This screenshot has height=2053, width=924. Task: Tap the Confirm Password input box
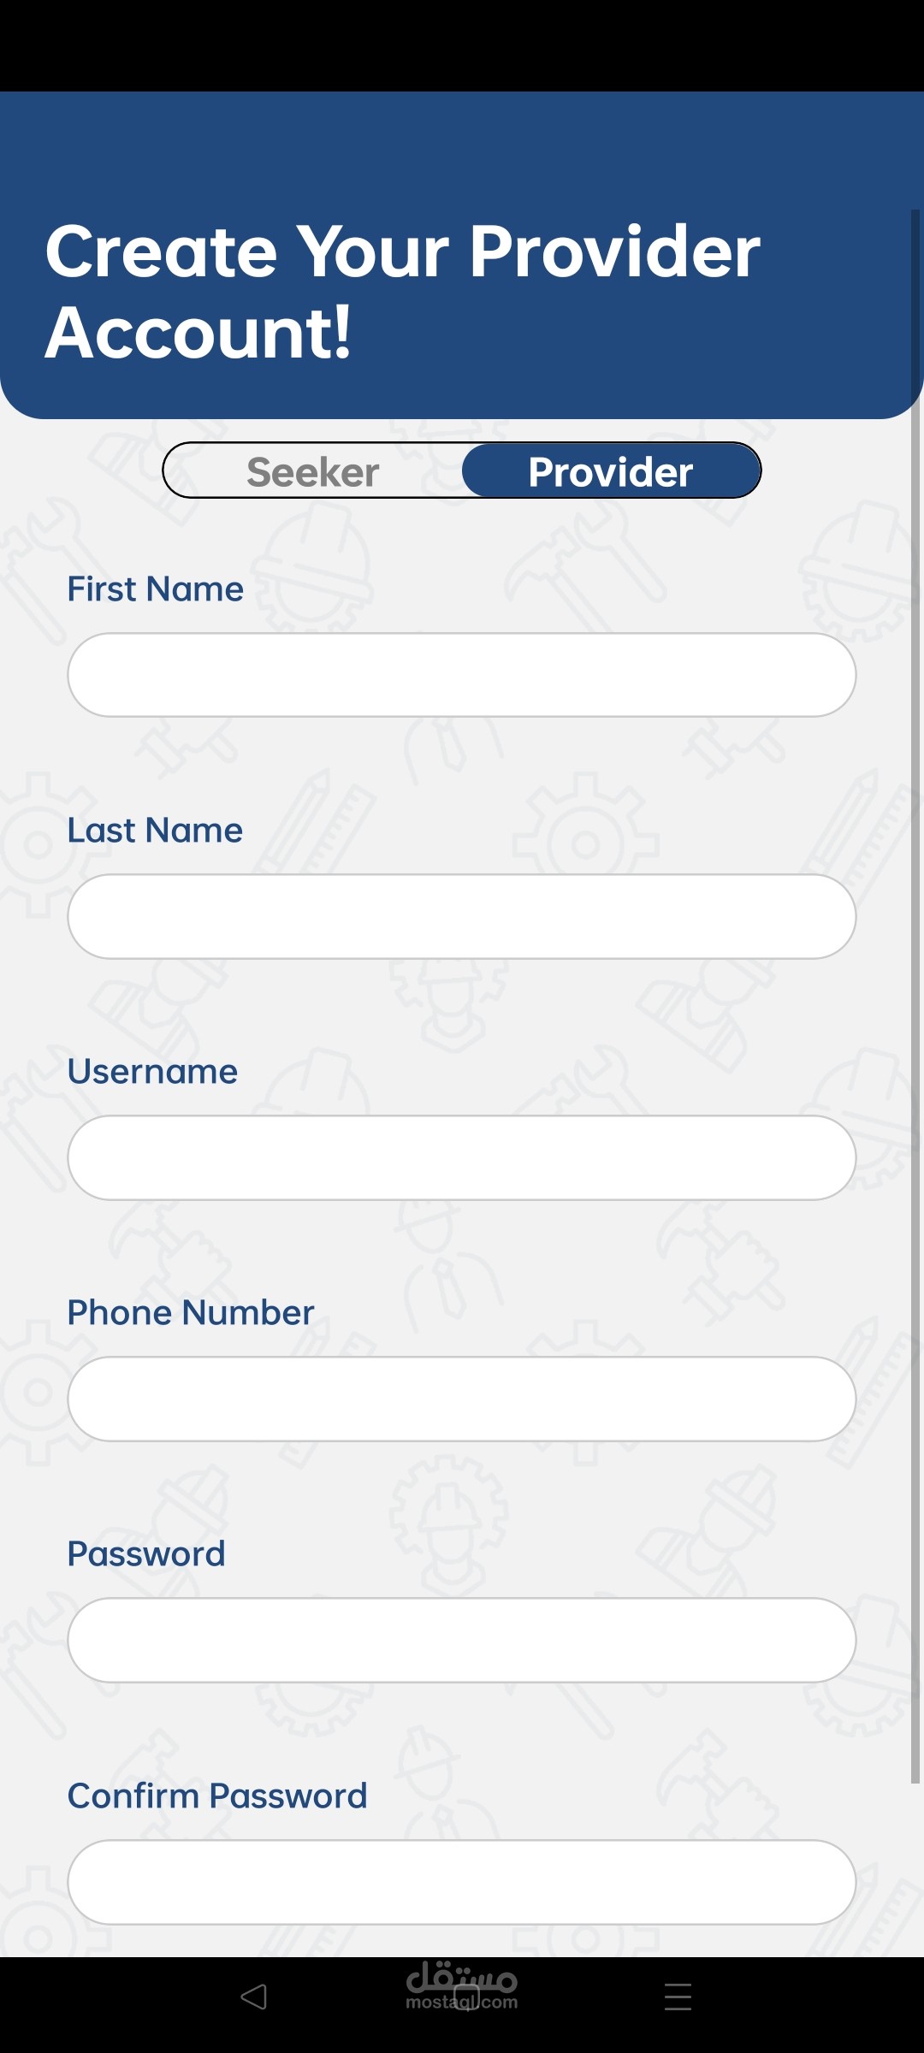[x=462, y=1882]
